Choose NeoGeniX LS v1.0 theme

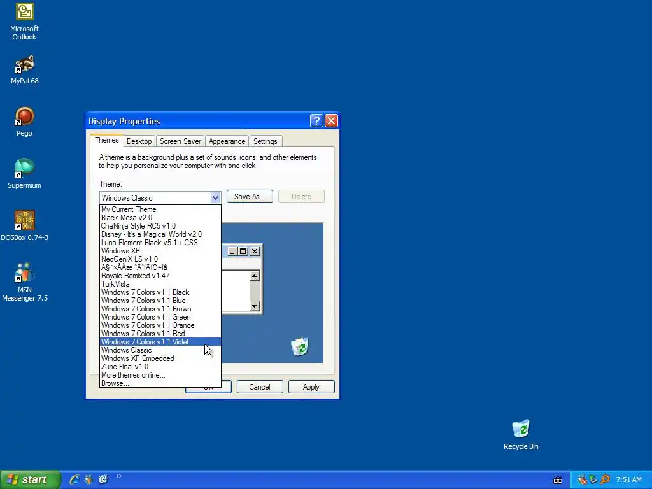(160, 259)
